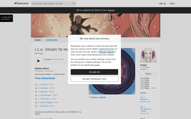Open the log in link

(172, 3)
